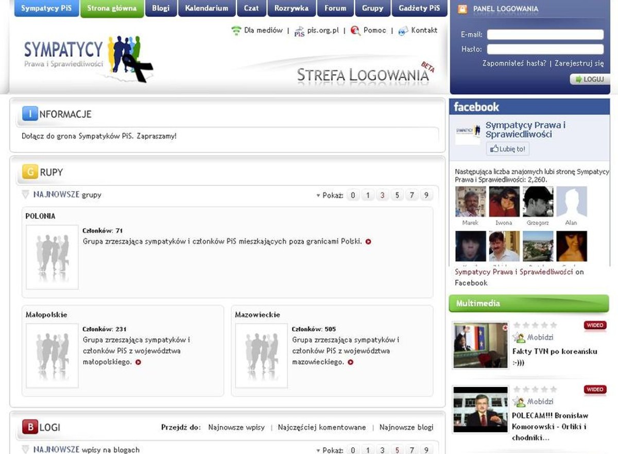Show 7 groups in Grupy Pokaż selector
This screenshot has height=454, width=618.
tap(411, 195)
